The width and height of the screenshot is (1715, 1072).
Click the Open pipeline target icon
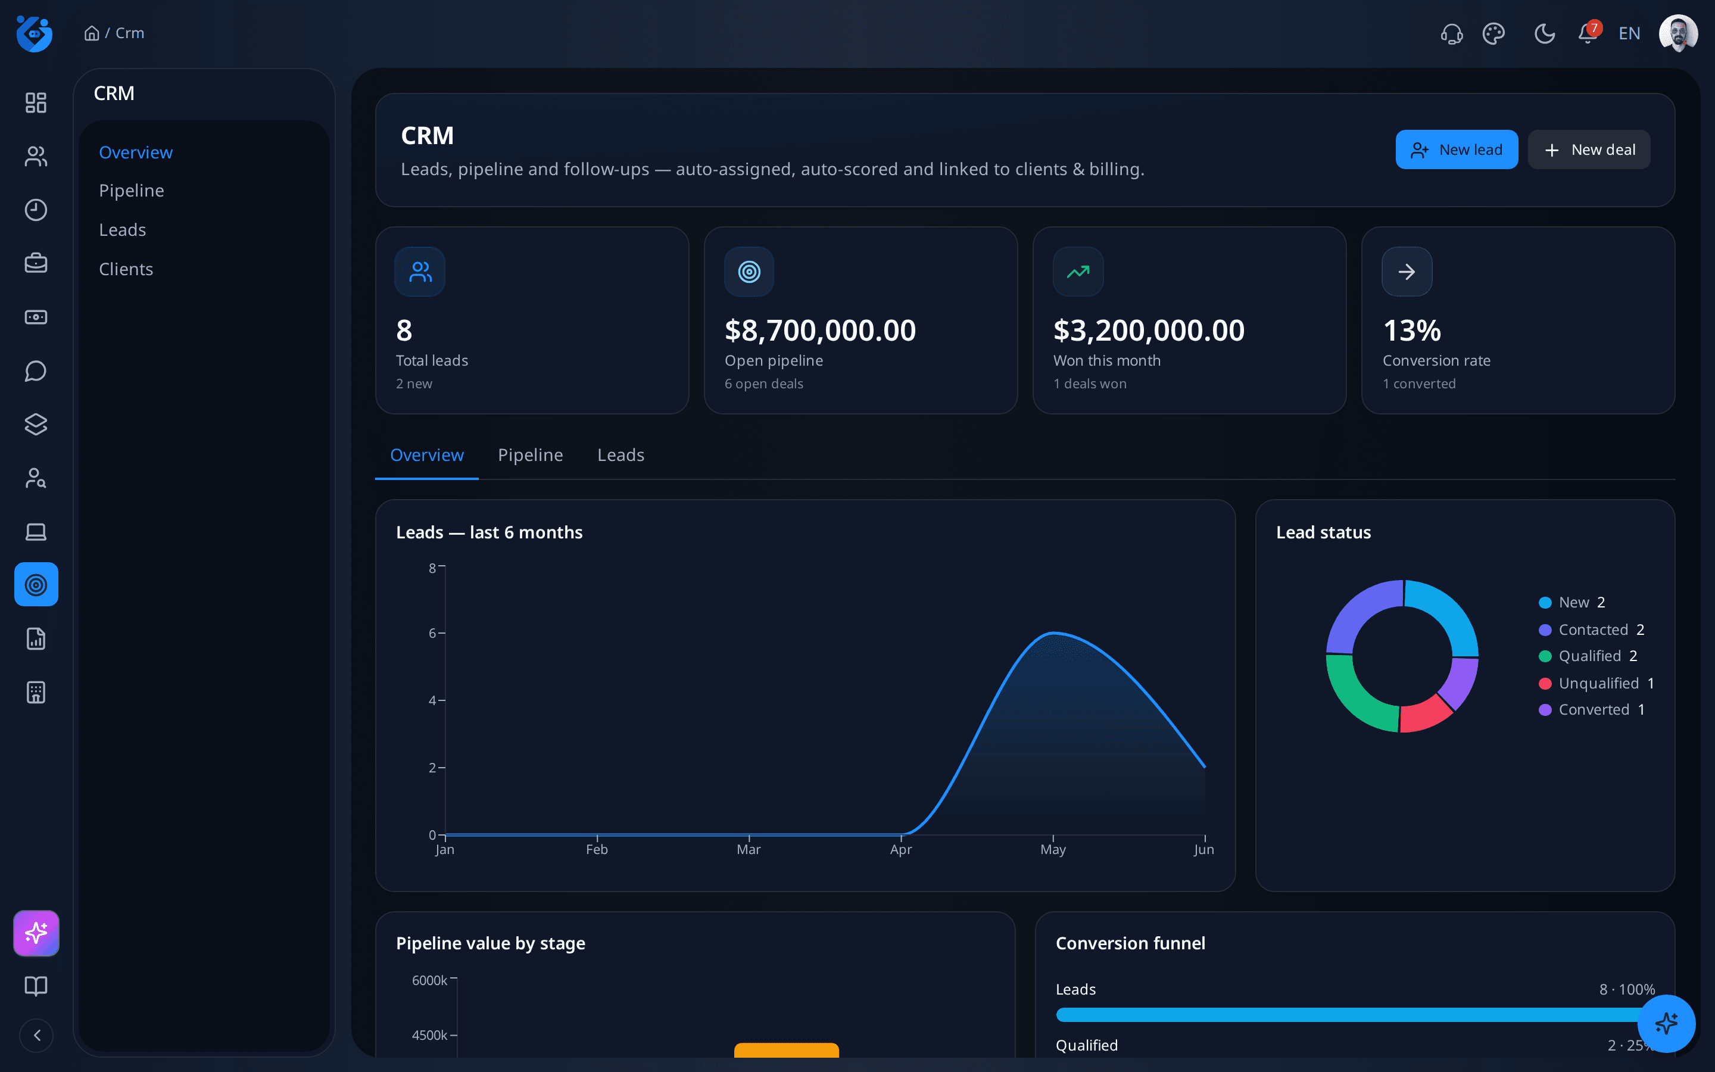pyautogui.click(x=749, y=272)
